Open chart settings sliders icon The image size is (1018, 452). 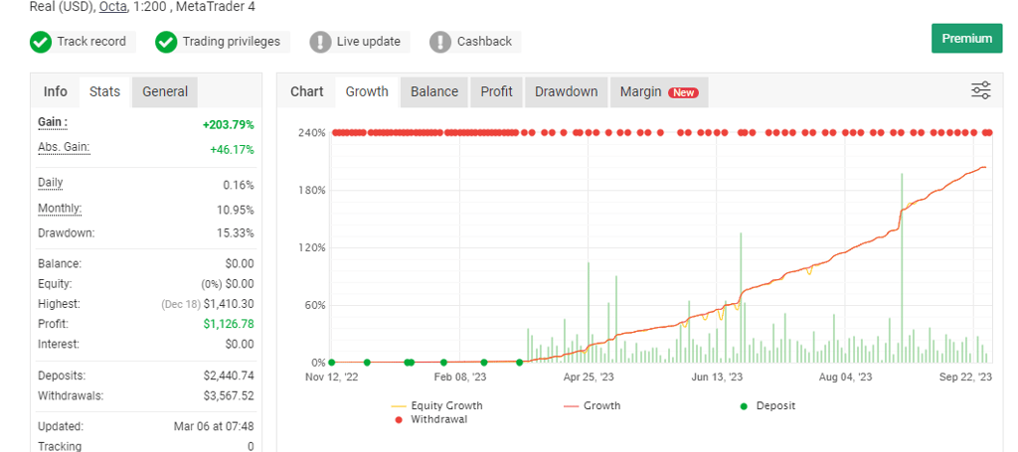[x=980, y=90]
